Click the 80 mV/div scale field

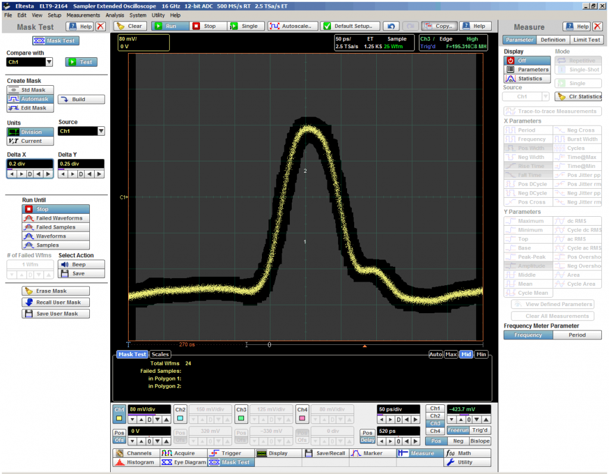[149, 410]
